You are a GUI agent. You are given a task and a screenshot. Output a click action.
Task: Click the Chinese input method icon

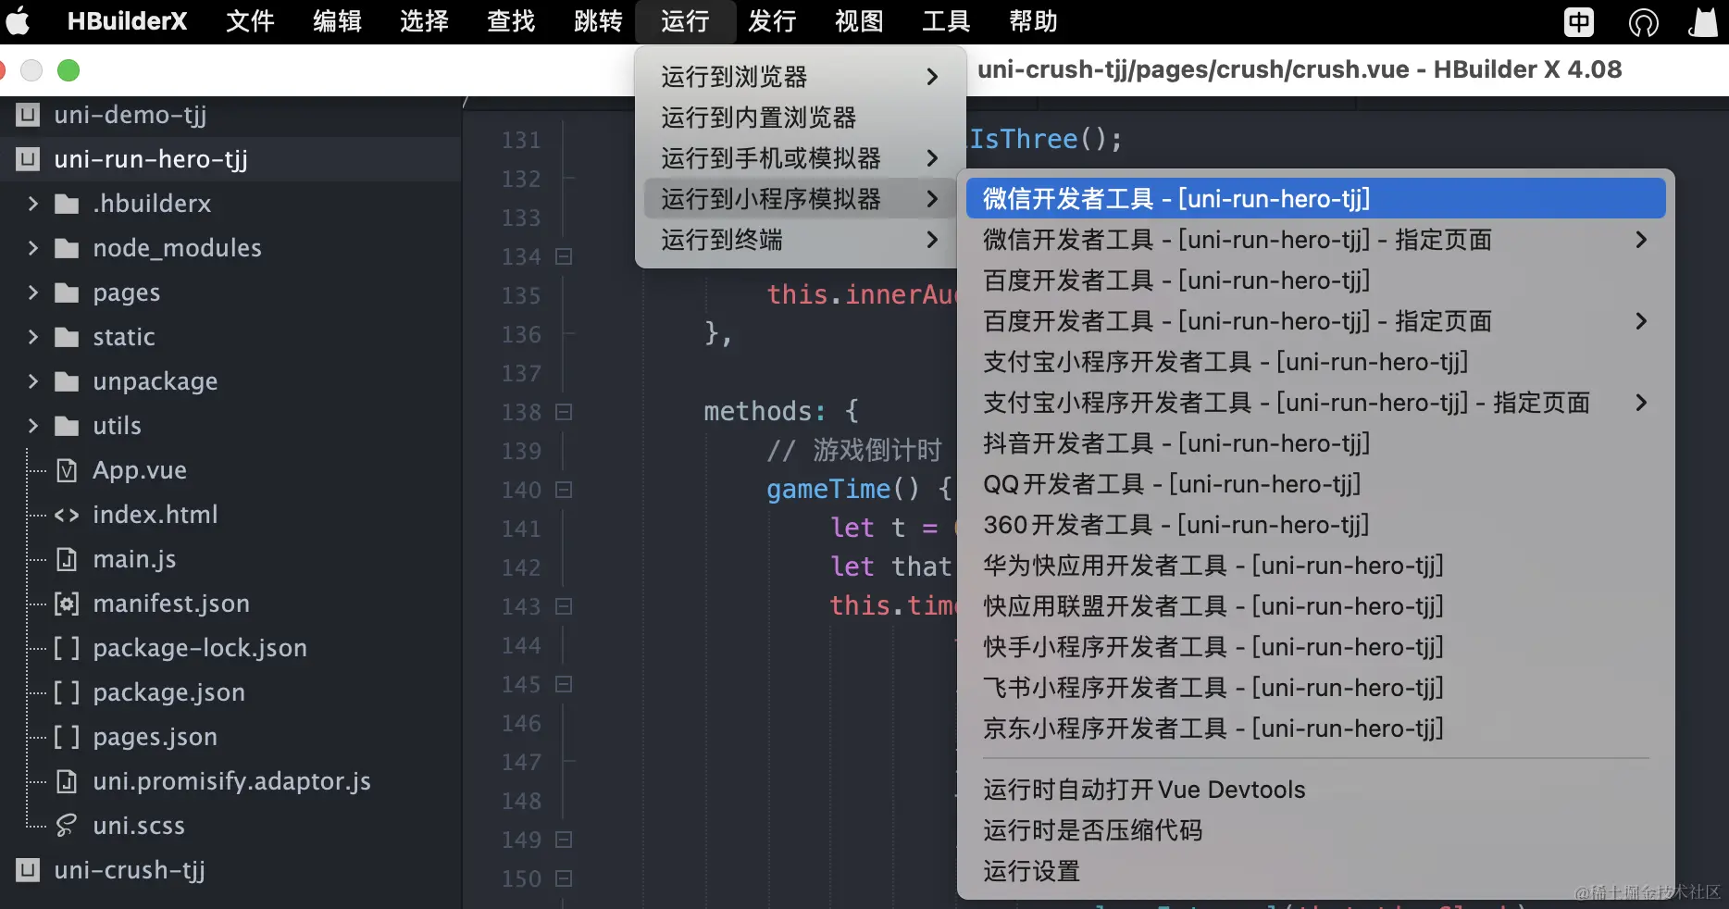point(1579,21)
